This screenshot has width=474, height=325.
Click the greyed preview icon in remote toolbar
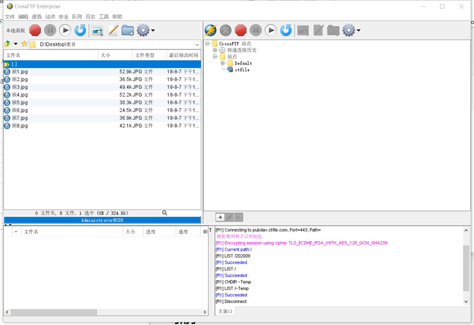[303, 30]
